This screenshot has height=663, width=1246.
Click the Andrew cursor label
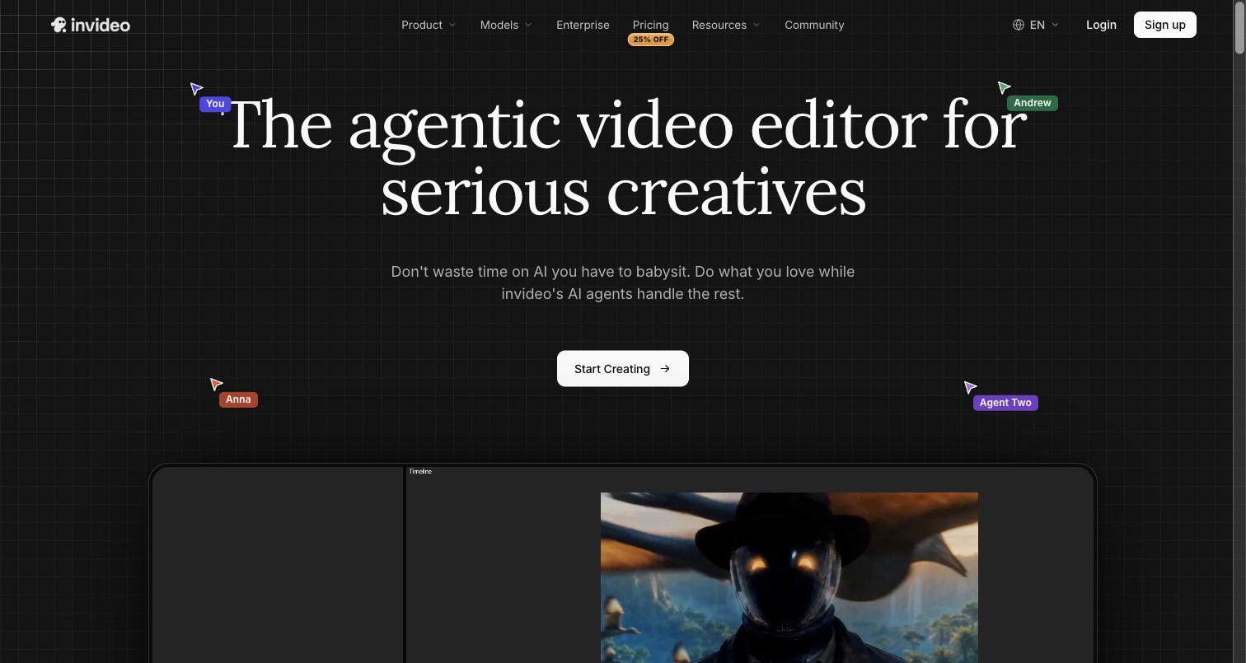tap(1032, 103)
